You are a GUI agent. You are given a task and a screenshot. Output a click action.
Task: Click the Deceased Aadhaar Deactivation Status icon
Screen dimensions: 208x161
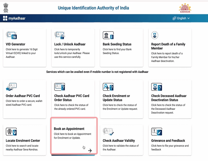click(x=157, y=87)
